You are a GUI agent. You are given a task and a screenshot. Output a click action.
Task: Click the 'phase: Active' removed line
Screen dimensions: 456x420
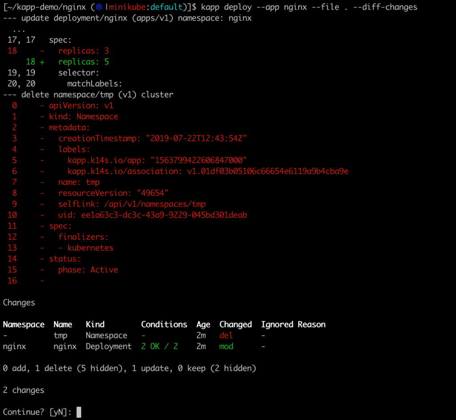88,269
